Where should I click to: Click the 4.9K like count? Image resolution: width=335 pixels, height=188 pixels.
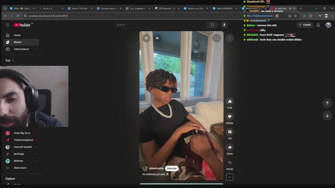tap(230, 108)
